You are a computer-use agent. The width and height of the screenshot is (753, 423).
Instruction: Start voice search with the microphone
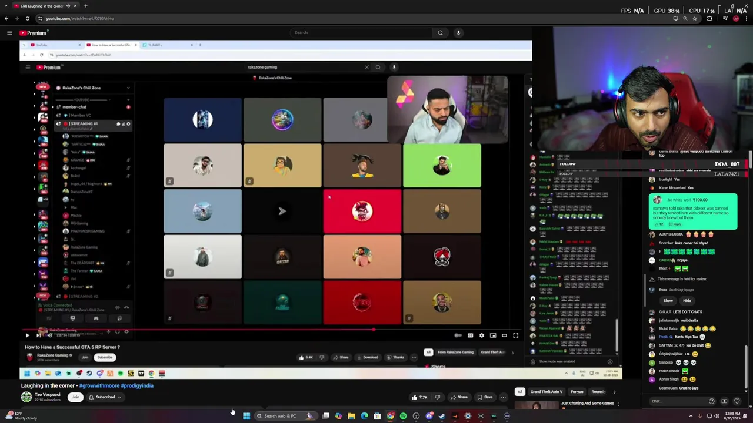point(458,33)
